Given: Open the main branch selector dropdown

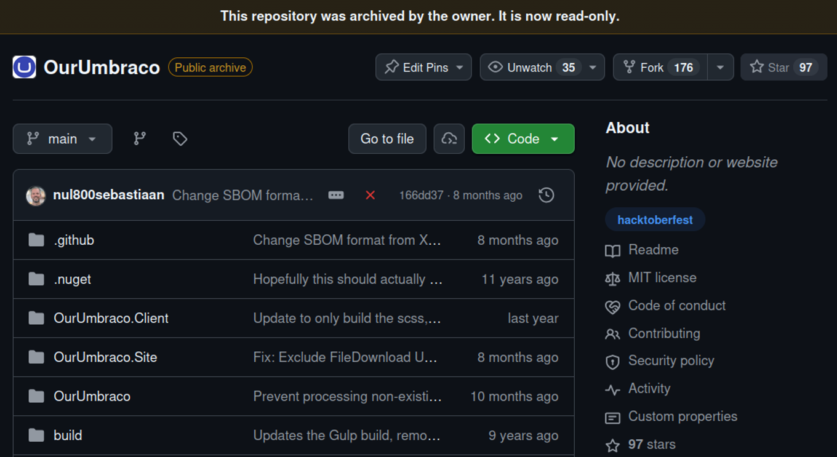Looking at the screenshot, I should pyautogui.click(x=62, y=138).
